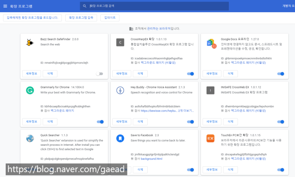The width and height of the screenshot is (295, 177).
Task: Click the Google Docs offline icon
Action: [x=211, y=43]
